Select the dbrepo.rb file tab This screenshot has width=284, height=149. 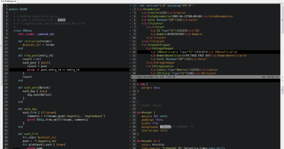(x=8, y=1)
